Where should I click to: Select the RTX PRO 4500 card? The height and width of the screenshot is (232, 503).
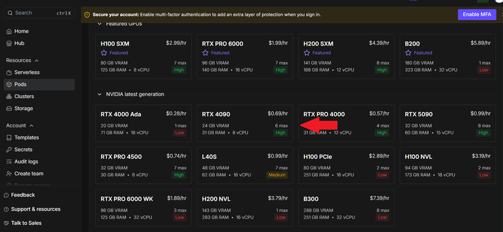pos(144,166)
